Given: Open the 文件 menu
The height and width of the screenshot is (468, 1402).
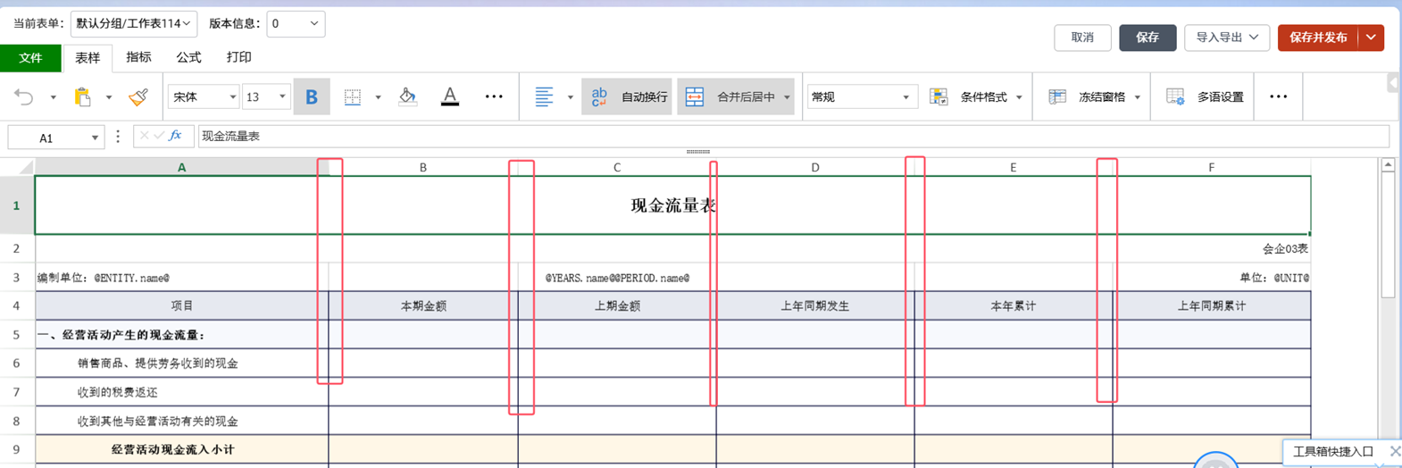Looking at the screenshot, I should [x=30, y=57].
